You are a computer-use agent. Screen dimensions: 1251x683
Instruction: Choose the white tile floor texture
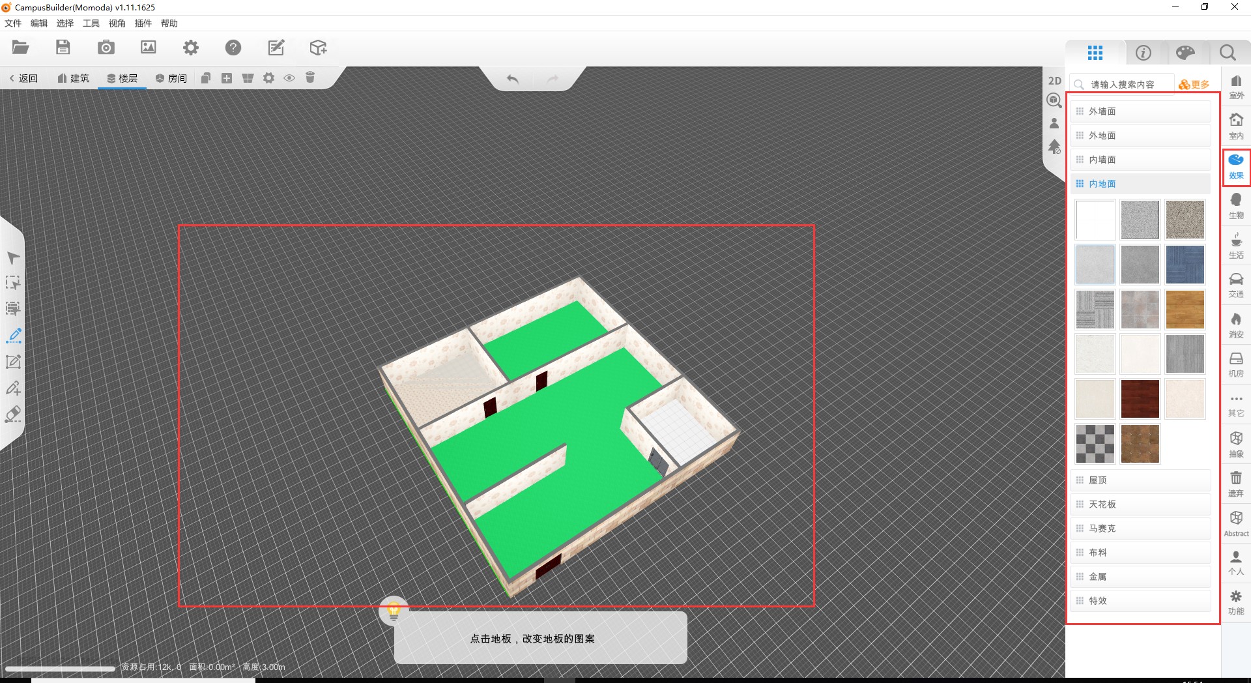click(x=1095, y=220)
